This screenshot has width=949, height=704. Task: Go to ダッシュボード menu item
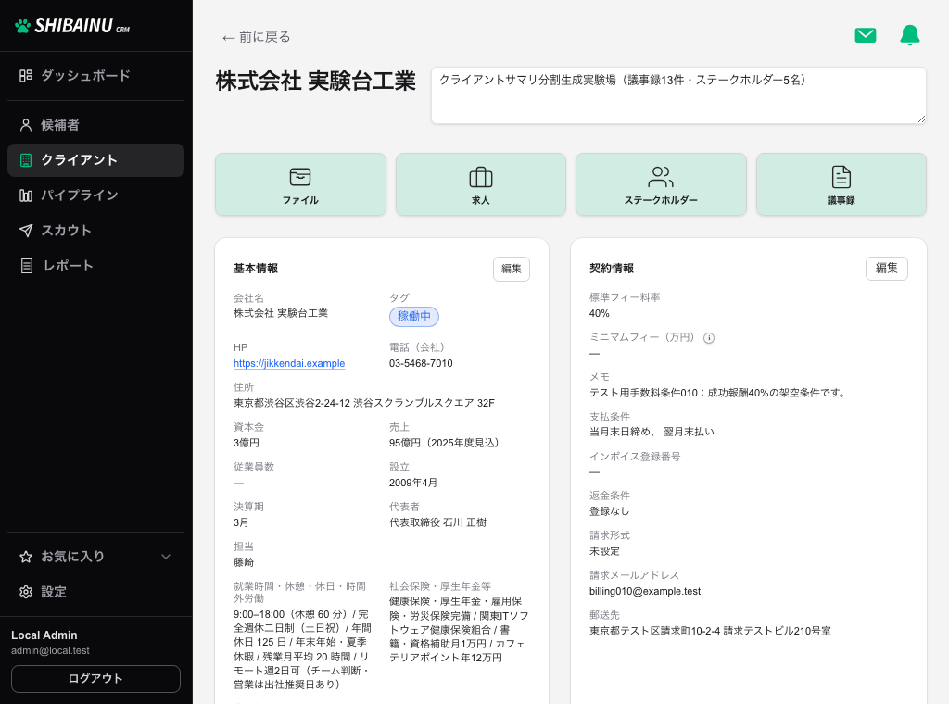click(x=95, y=76)
